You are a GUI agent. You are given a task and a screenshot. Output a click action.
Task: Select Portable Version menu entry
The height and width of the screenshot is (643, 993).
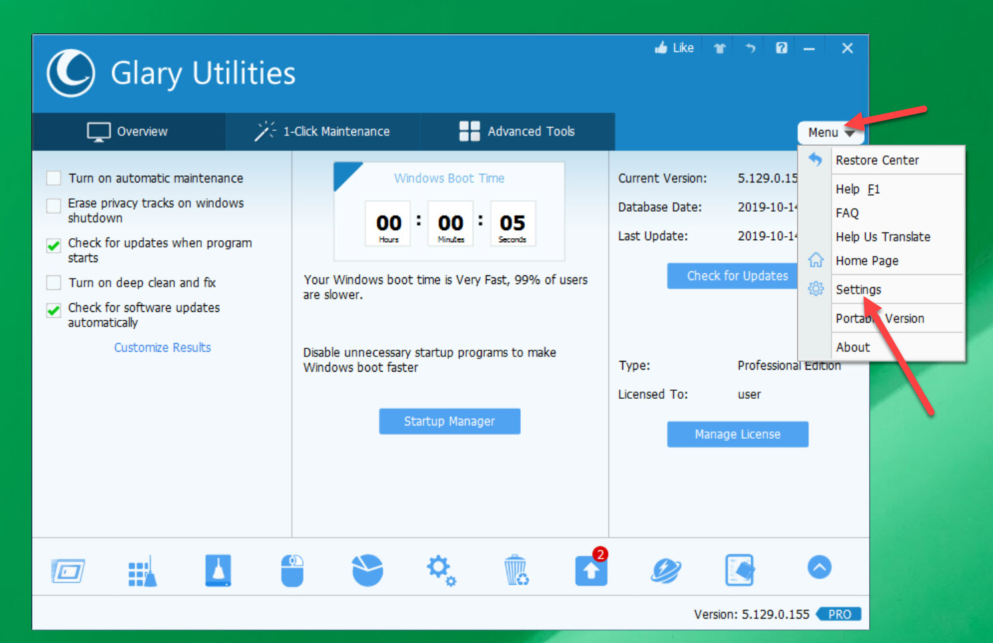[880, 319]
